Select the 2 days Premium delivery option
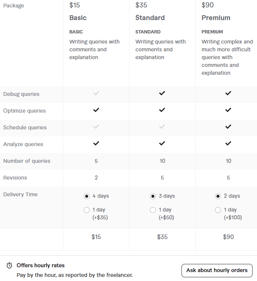The height and width of the screenshot is (281, 257). coord(218,196)
